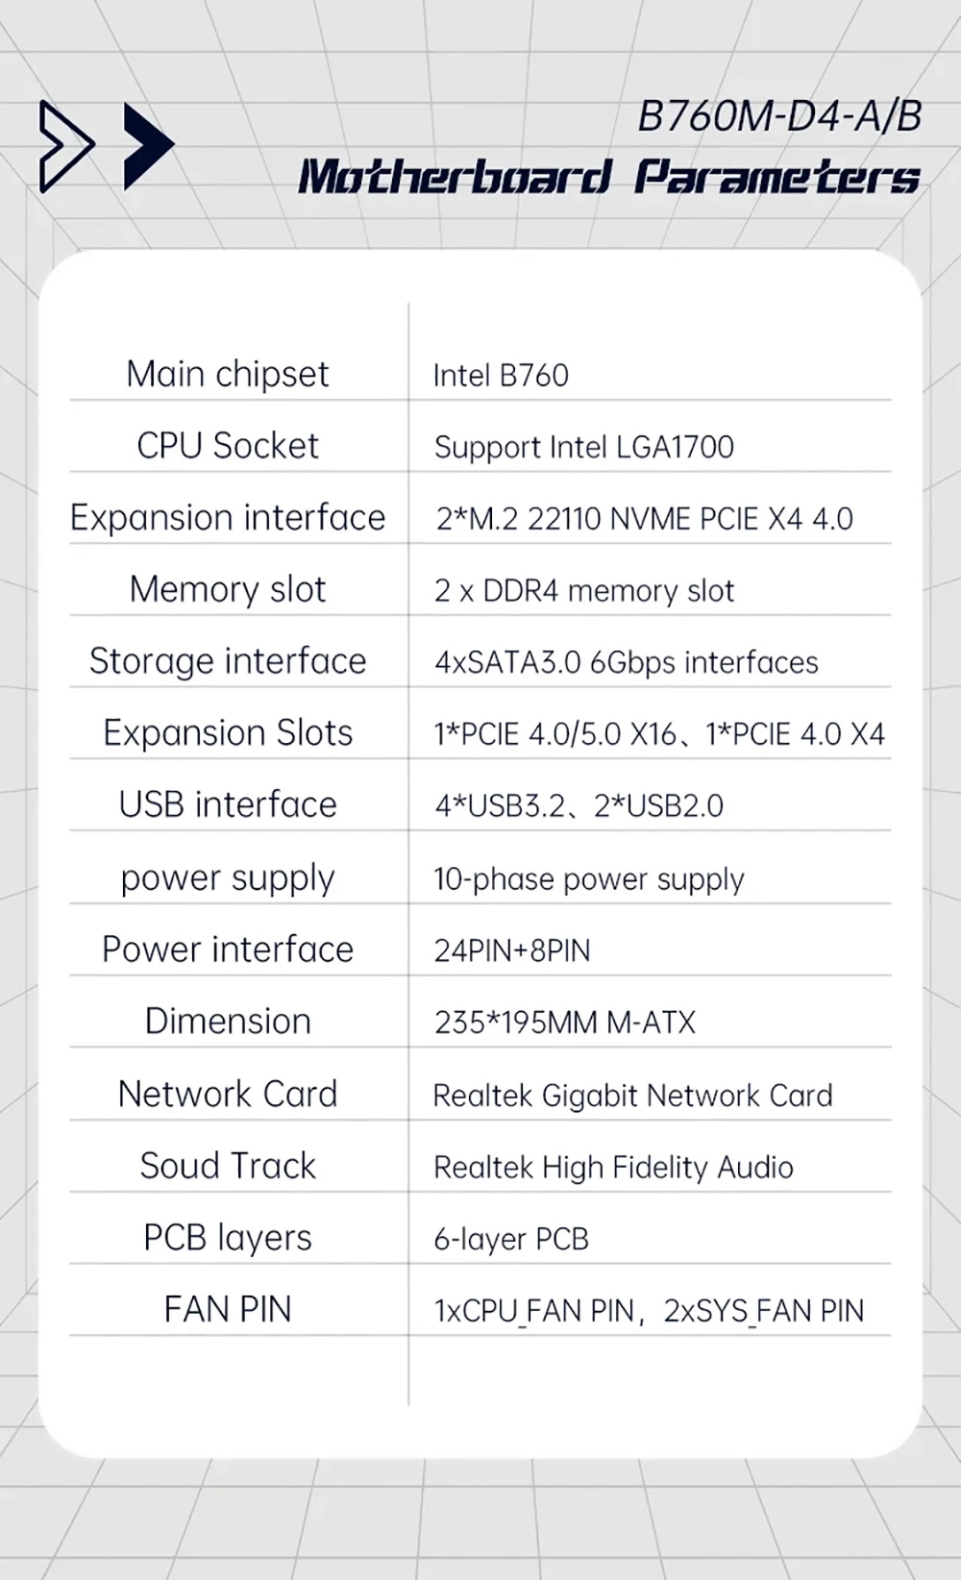Viewport: 961px width, 1580px height.
Task: Select the 4xSATA3.0 6Gbps interfaces value
Action: pos(626,662)
